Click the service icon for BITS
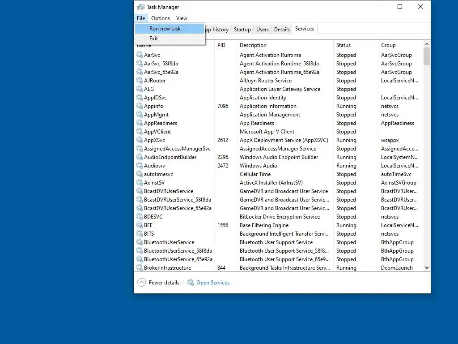 pos(140,233)
